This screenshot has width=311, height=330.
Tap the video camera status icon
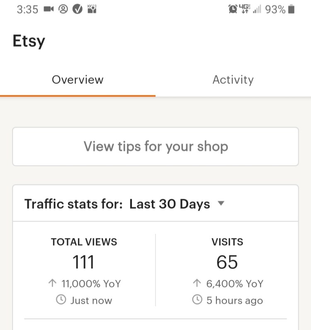click(49, 10)
